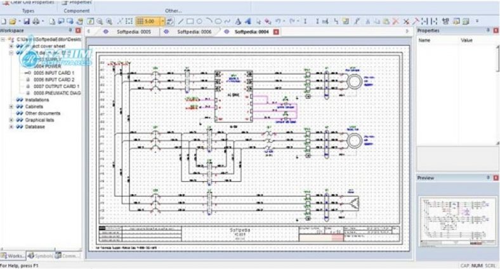This screenshot has height=269, width=500.
Task: Select the Text 'A' tool
Action: coord(238,22)
